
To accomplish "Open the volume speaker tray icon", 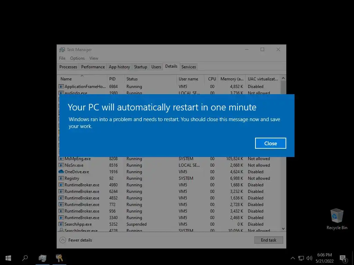I will 309,258.
